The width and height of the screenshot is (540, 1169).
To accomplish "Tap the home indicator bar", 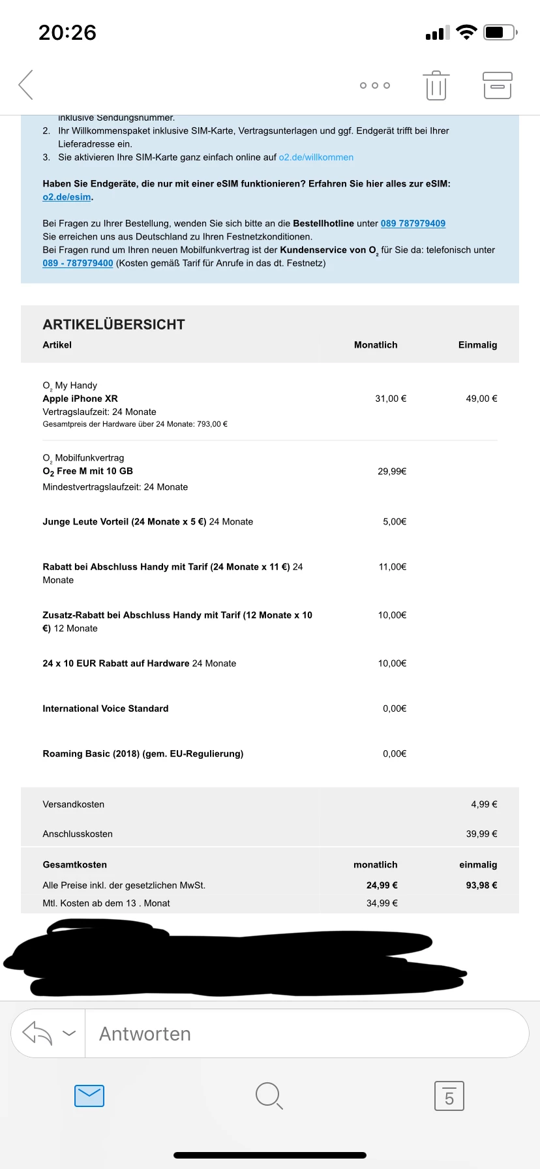I will click(270, 1155).
